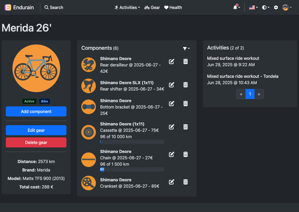Screen dimensions: 299x212
Task: Delete the Shimano Deore SLX rear shifter
Action: 185,85
